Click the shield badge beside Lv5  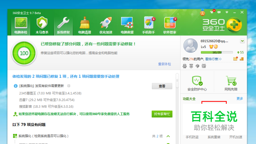216,47
